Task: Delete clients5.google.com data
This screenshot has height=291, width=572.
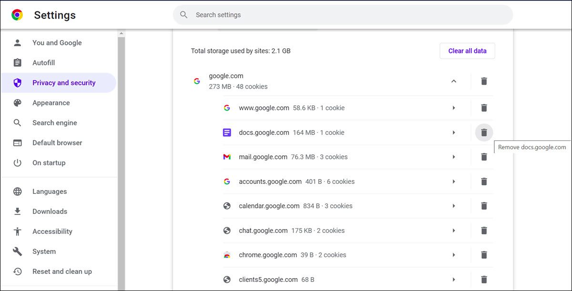Action: point(484,279)
